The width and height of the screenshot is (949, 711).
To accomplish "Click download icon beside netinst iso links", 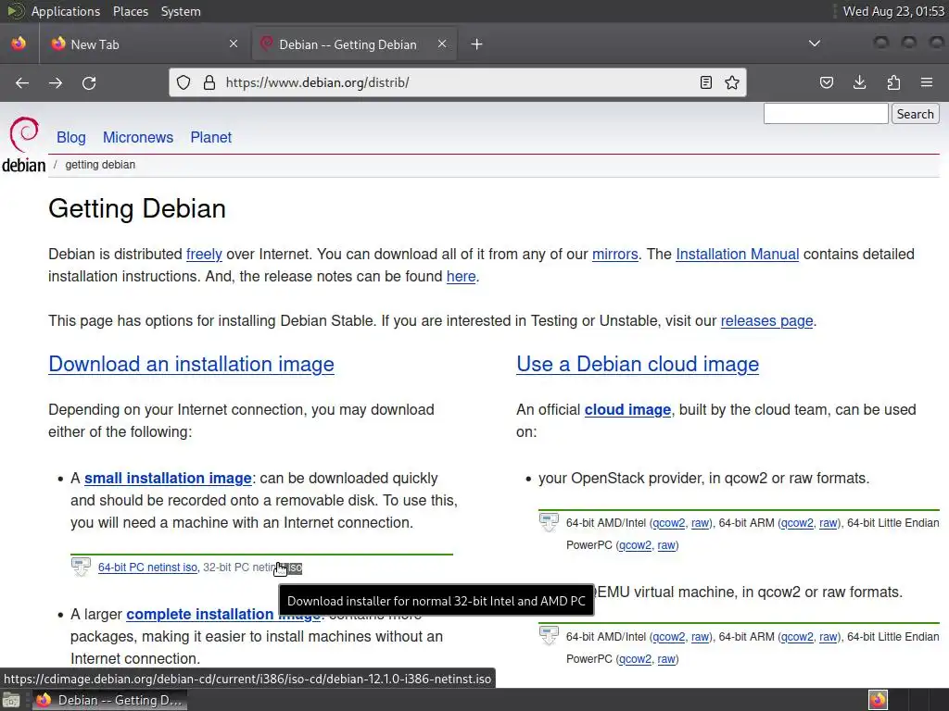I will (82, 568).
